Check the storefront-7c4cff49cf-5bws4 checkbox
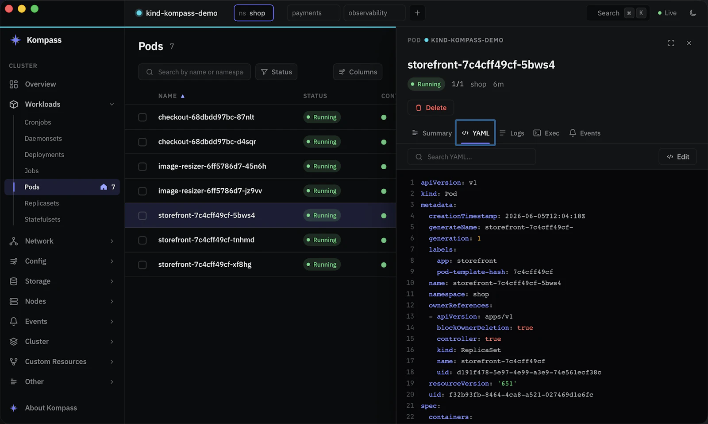This screenshot has height=424, width=708. click(x=142, y=216)
